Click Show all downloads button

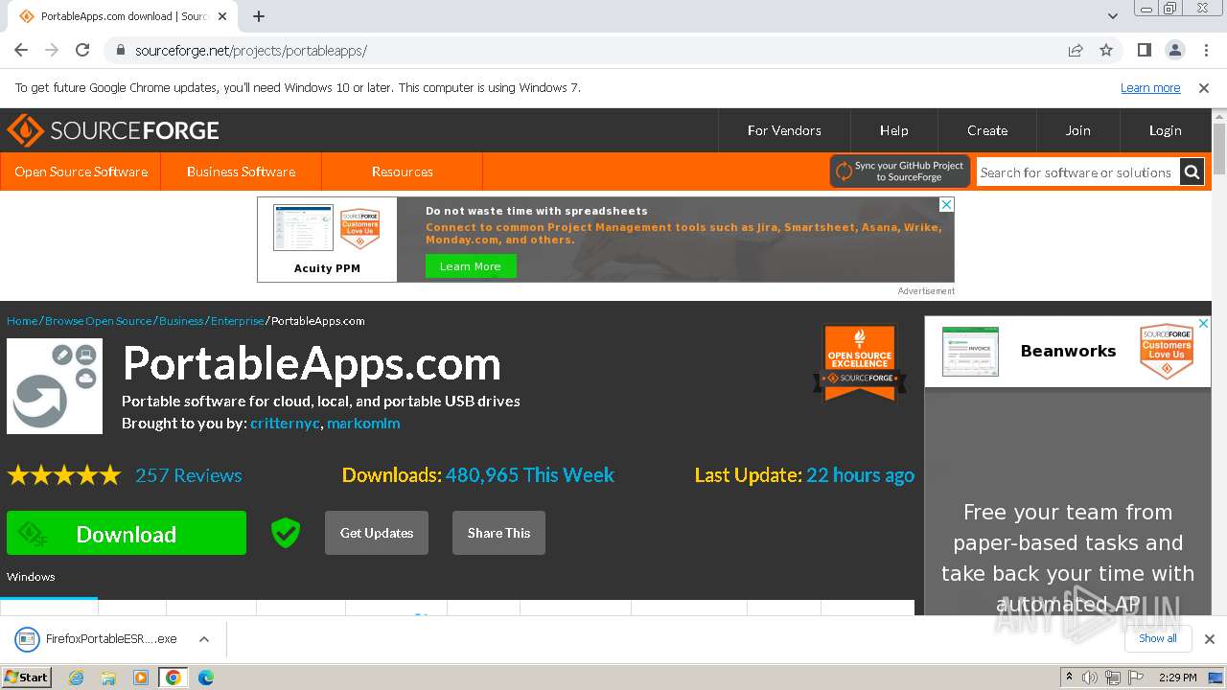tap(1157, 638)
